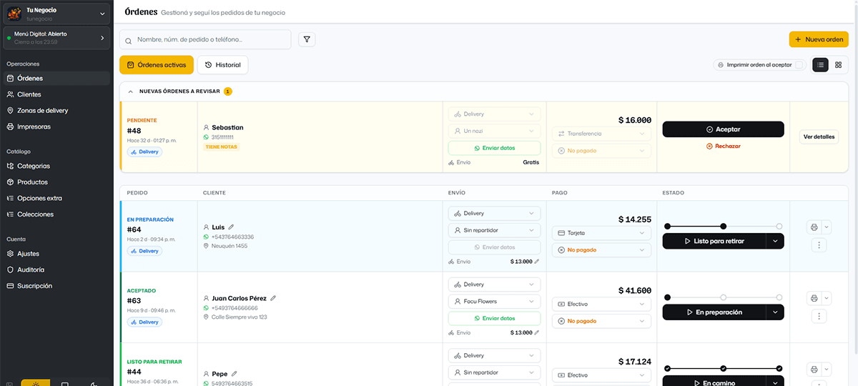This screenshot has height=386, width=858.
Task: Click progress tracker of order #64
Action: click(723, 226)
